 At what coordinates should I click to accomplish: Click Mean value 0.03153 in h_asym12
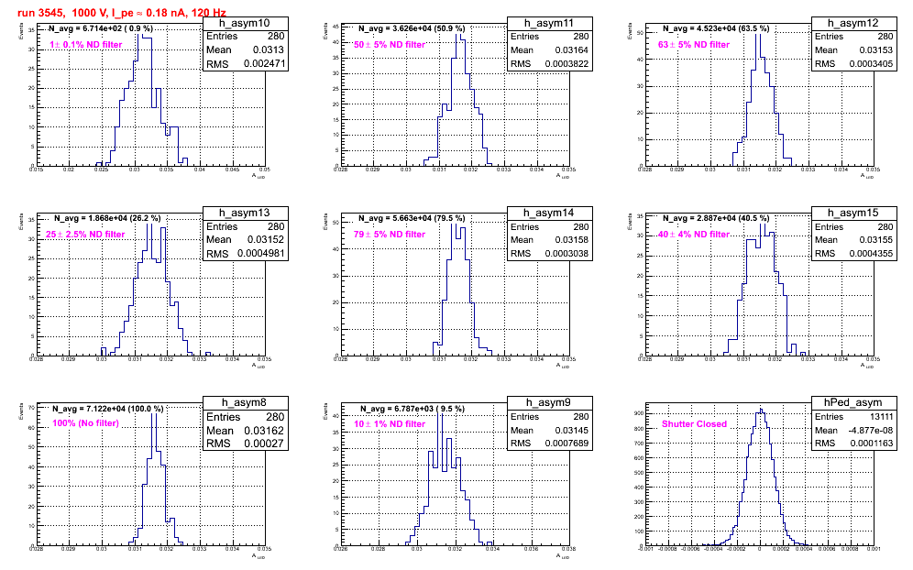click(x=875, y=50)
